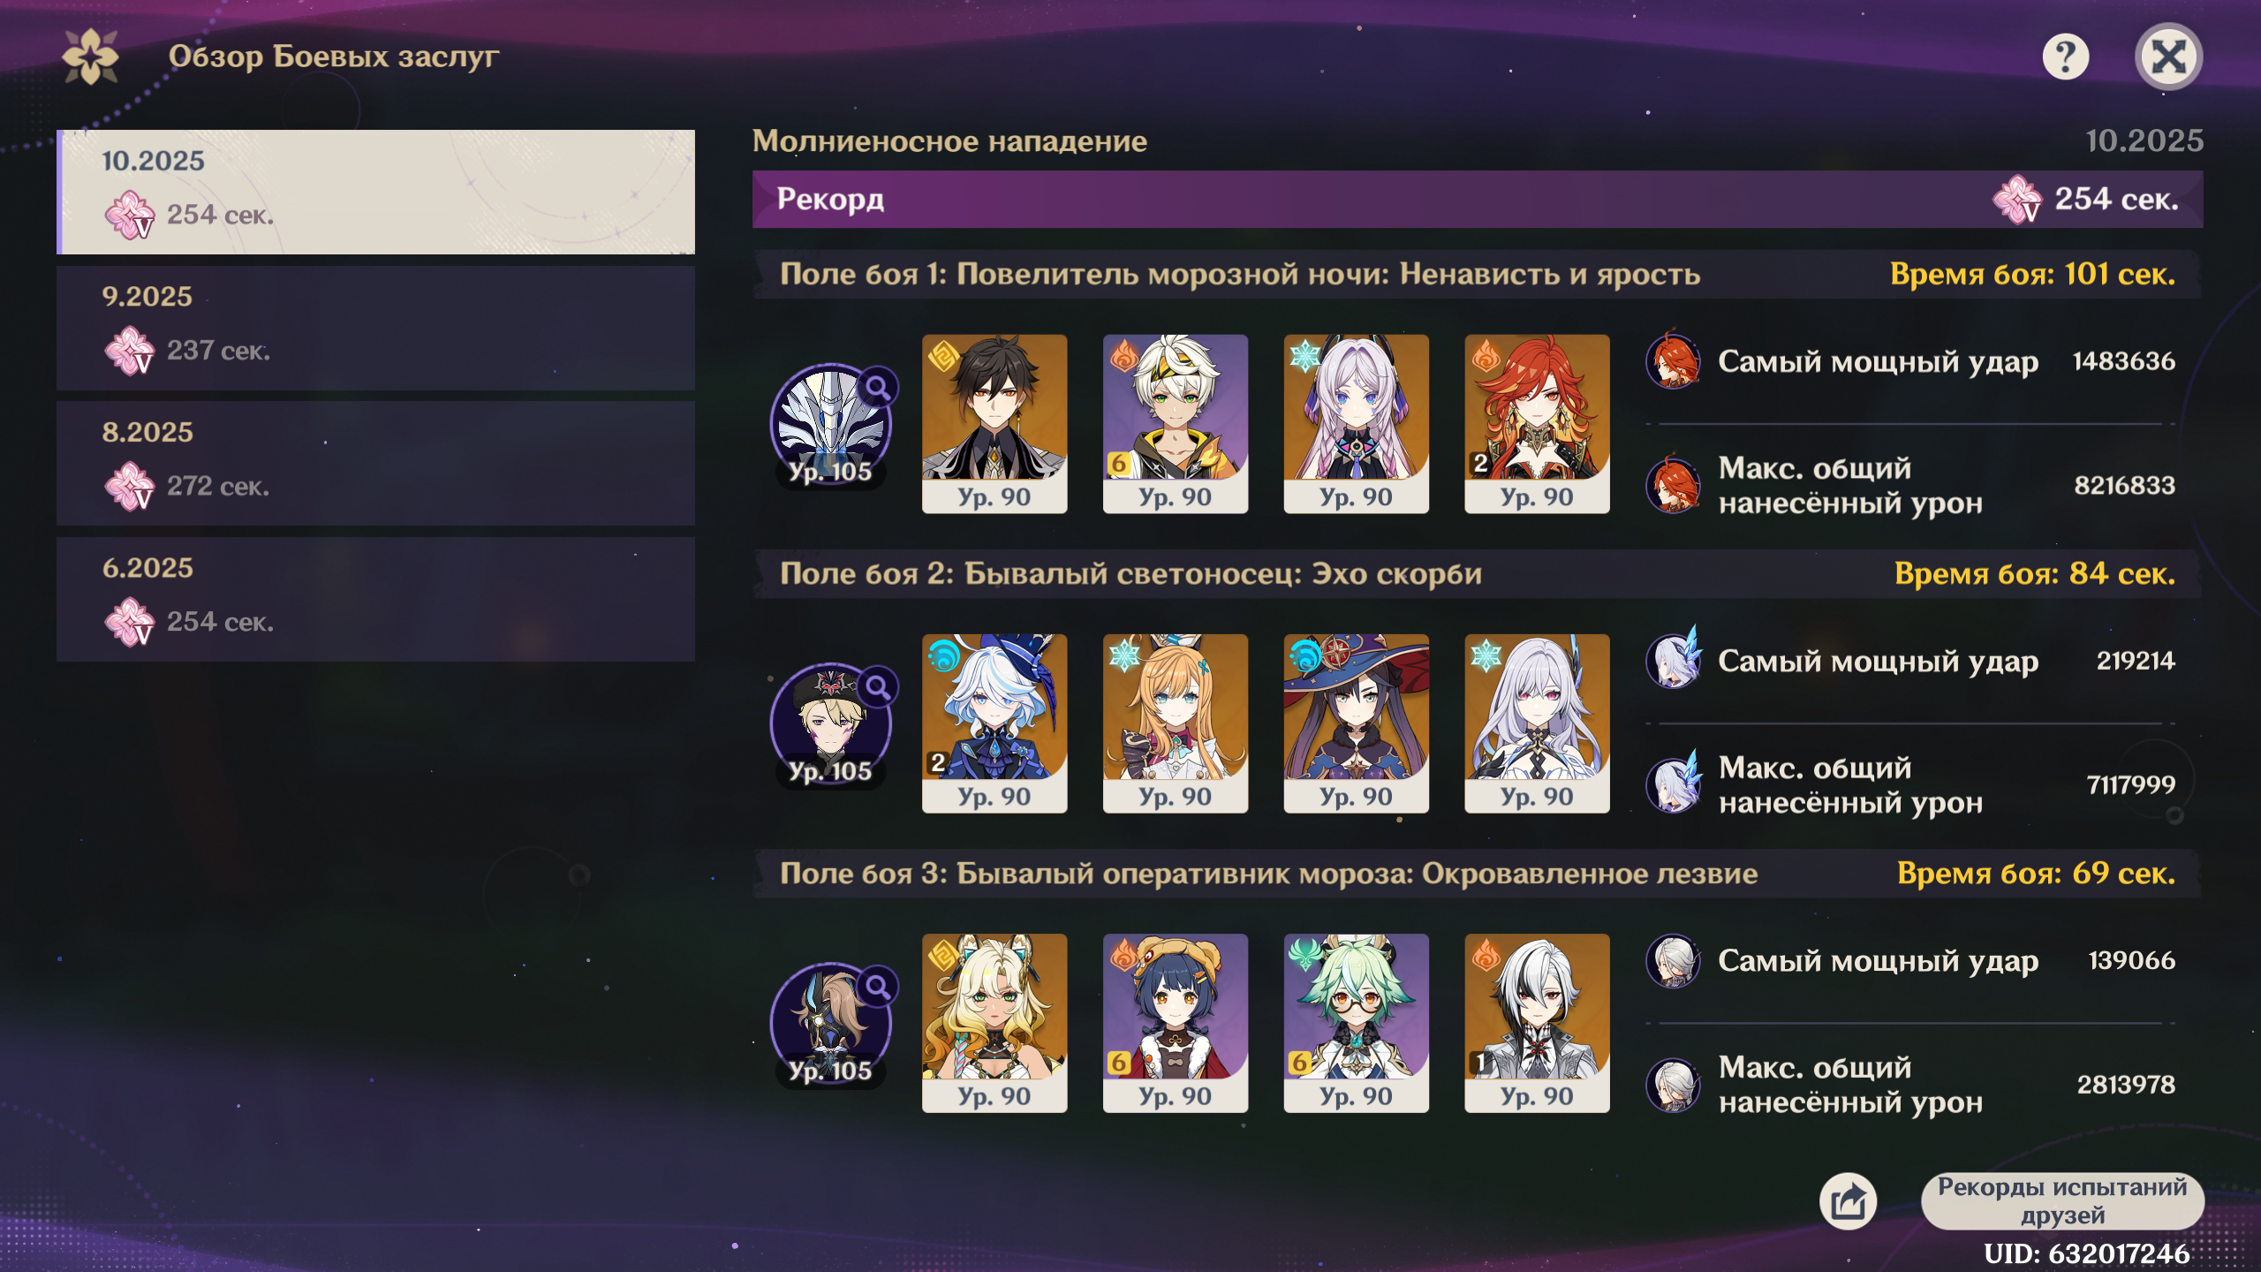This screenshot has height=1272, width=2261.
Task: Select the 10.2025 record entry
Action: tap(375, 192)
